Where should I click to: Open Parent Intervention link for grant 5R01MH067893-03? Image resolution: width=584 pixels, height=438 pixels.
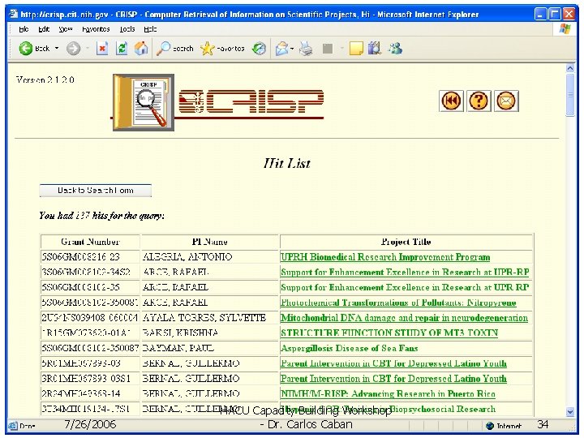[393, 363]
